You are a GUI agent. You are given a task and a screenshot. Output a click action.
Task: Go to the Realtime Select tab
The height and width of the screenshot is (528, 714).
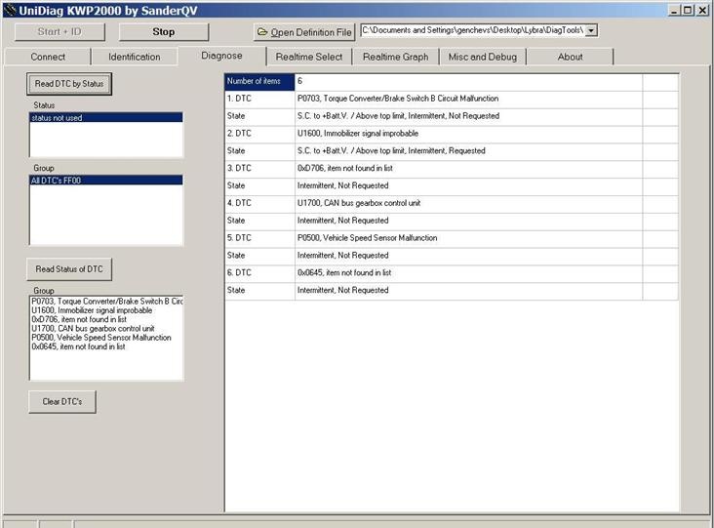pos(309,57)
